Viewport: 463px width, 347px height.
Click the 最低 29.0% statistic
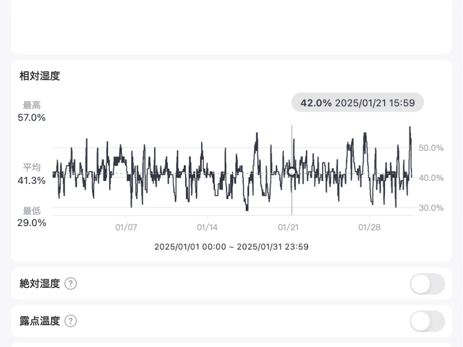tap(31, 217)
